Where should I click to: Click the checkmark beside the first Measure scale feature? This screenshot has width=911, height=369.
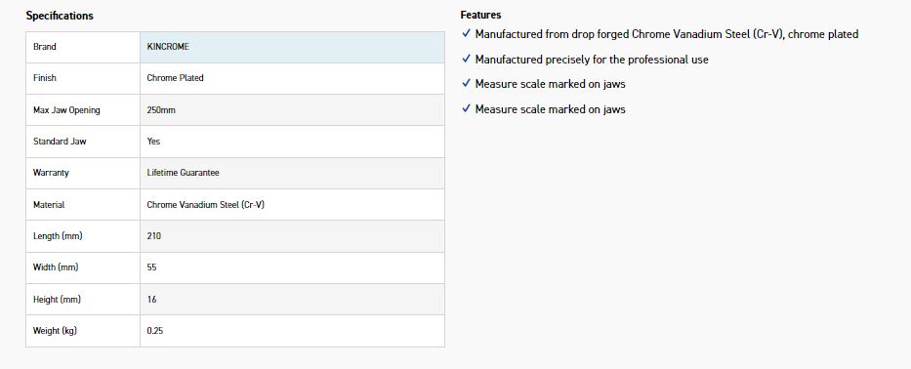(x=466, y=84)
